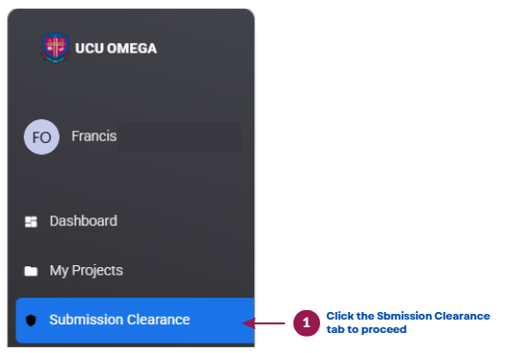
Task: Click the UCU crest logo
Action: 55,48
